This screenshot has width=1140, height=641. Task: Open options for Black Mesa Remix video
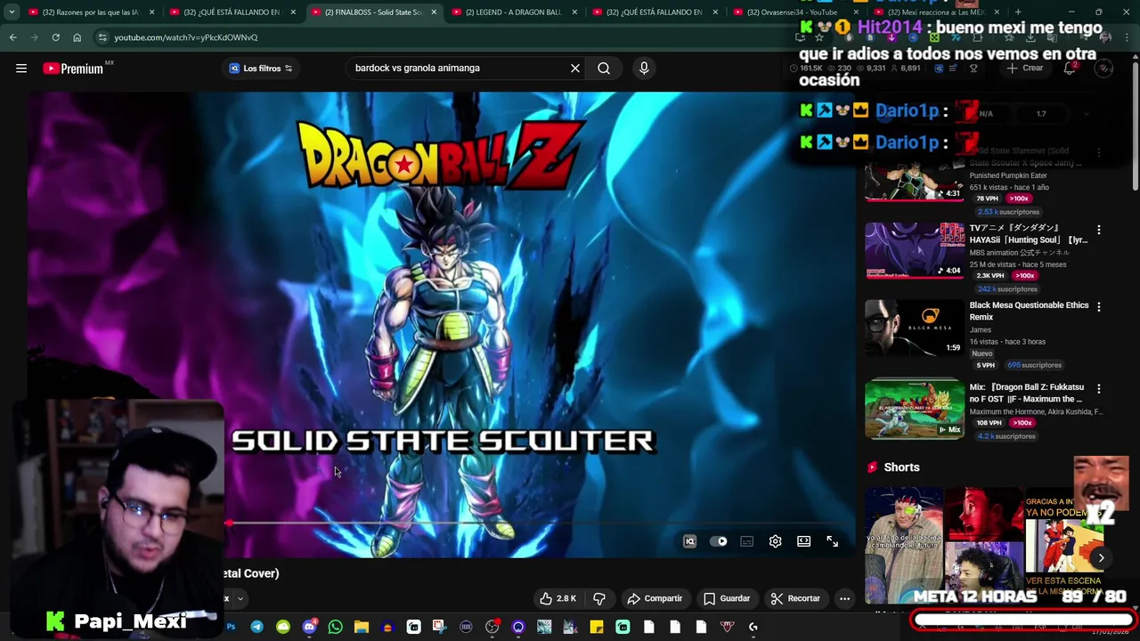point(1098,307)
